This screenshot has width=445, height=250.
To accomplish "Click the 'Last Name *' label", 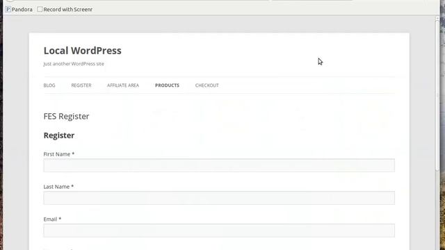I will (58, 187).
